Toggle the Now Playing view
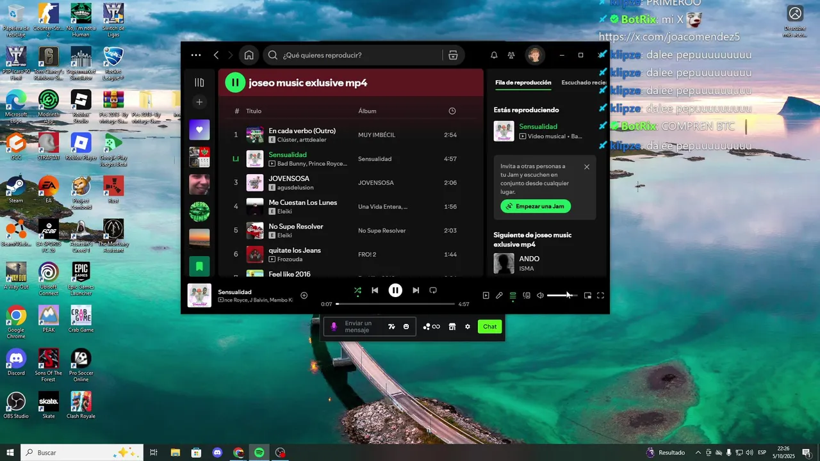 (486, 295)
